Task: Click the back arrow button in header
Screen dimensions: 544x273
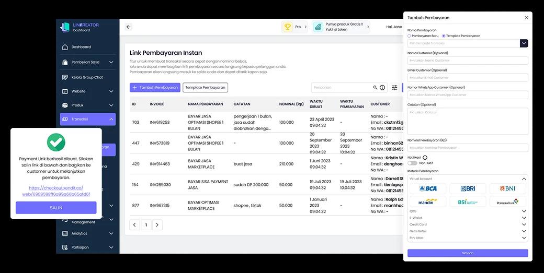Action: tap(129, 27)
